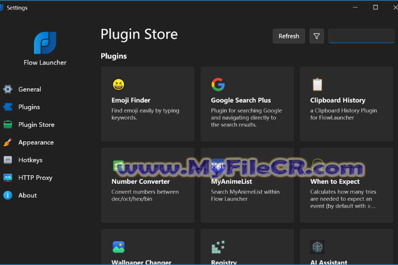Screen dimensions: 398x265
Task: Open the General settings page
Action: click(30, 89)
